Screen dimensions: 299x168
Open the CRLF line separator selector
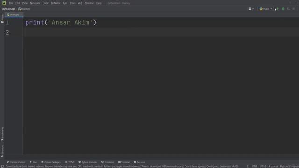click(x=254, y=166)
